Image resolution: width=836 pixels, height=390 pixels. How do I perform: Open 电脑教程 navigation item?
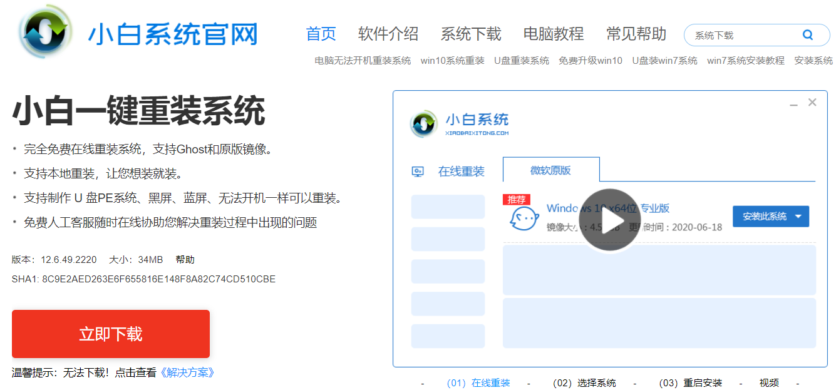(x=553, y=34)
